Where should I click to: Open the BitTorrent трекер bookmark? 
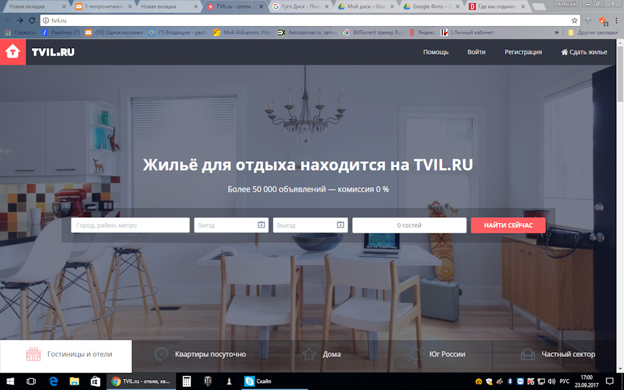point(372,32)
